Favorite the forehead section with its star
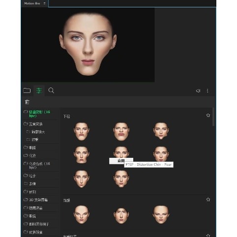The width and height of the screenshot is (237, 237). 208,200
